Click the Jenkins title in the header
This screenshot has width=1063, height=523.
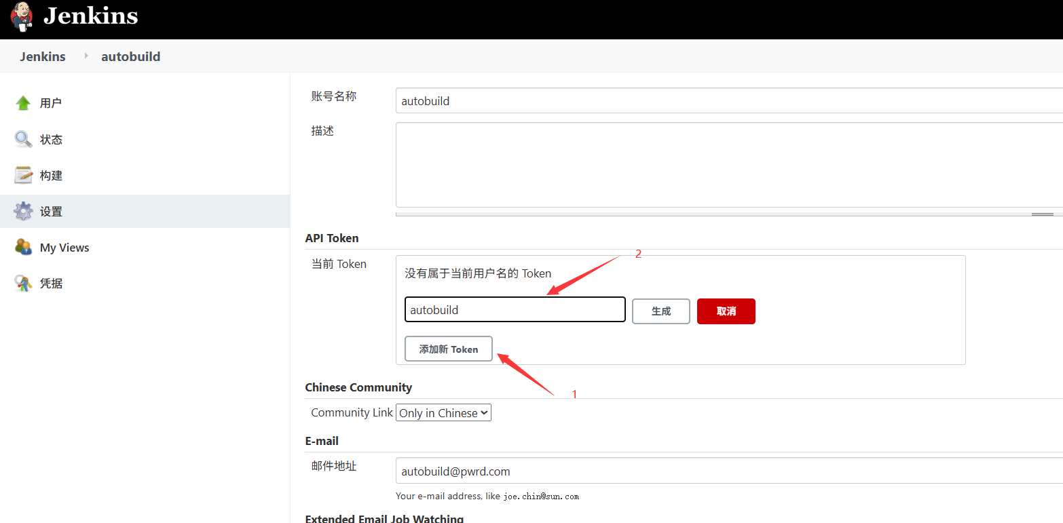[91, 16]
